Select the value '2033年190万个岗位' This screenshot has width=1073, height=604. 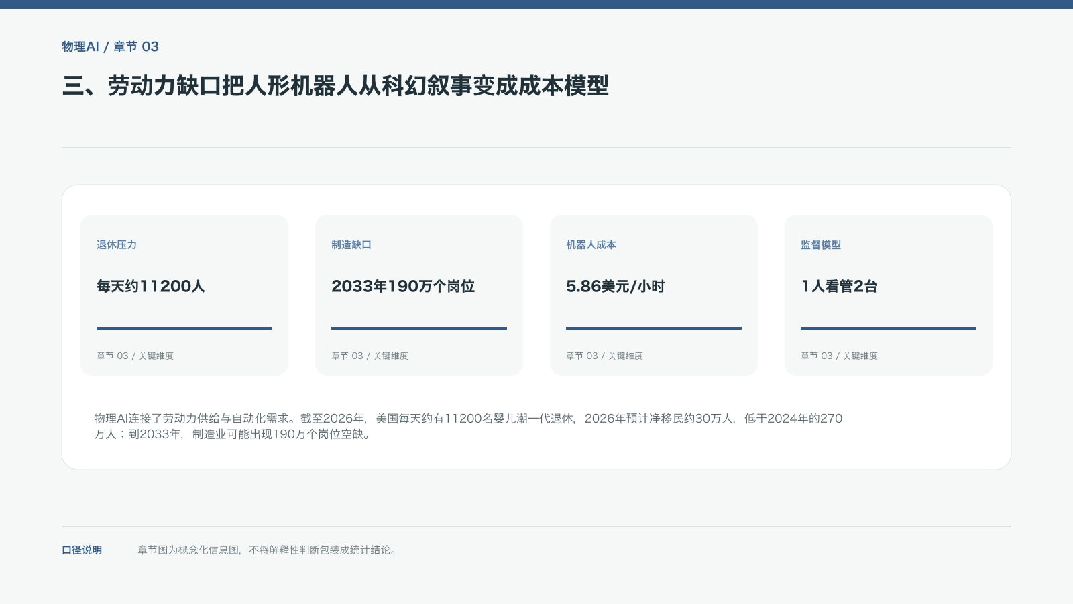point(403,286)
